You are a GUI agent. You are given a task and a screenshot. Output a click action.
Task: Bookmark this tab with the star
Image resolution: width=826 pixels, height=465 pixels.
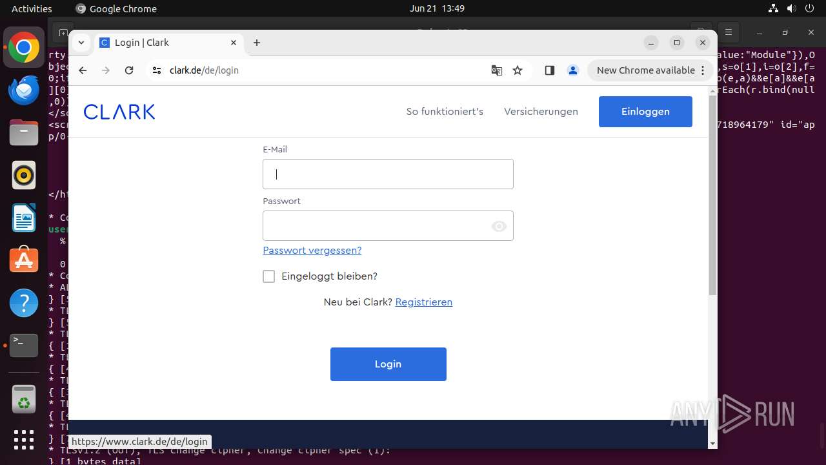518,70
